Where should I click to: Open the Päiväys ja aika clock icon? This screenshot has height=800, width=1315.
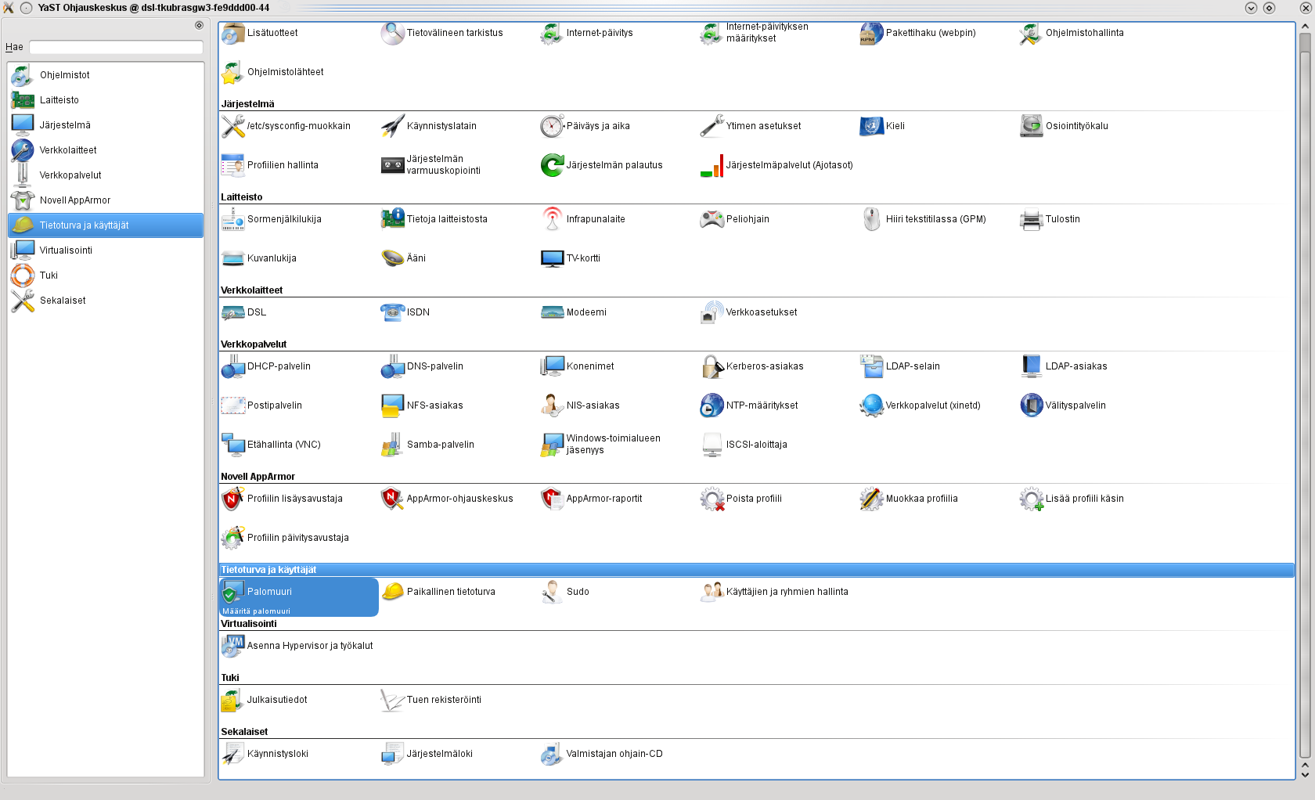tap(552, 126)
